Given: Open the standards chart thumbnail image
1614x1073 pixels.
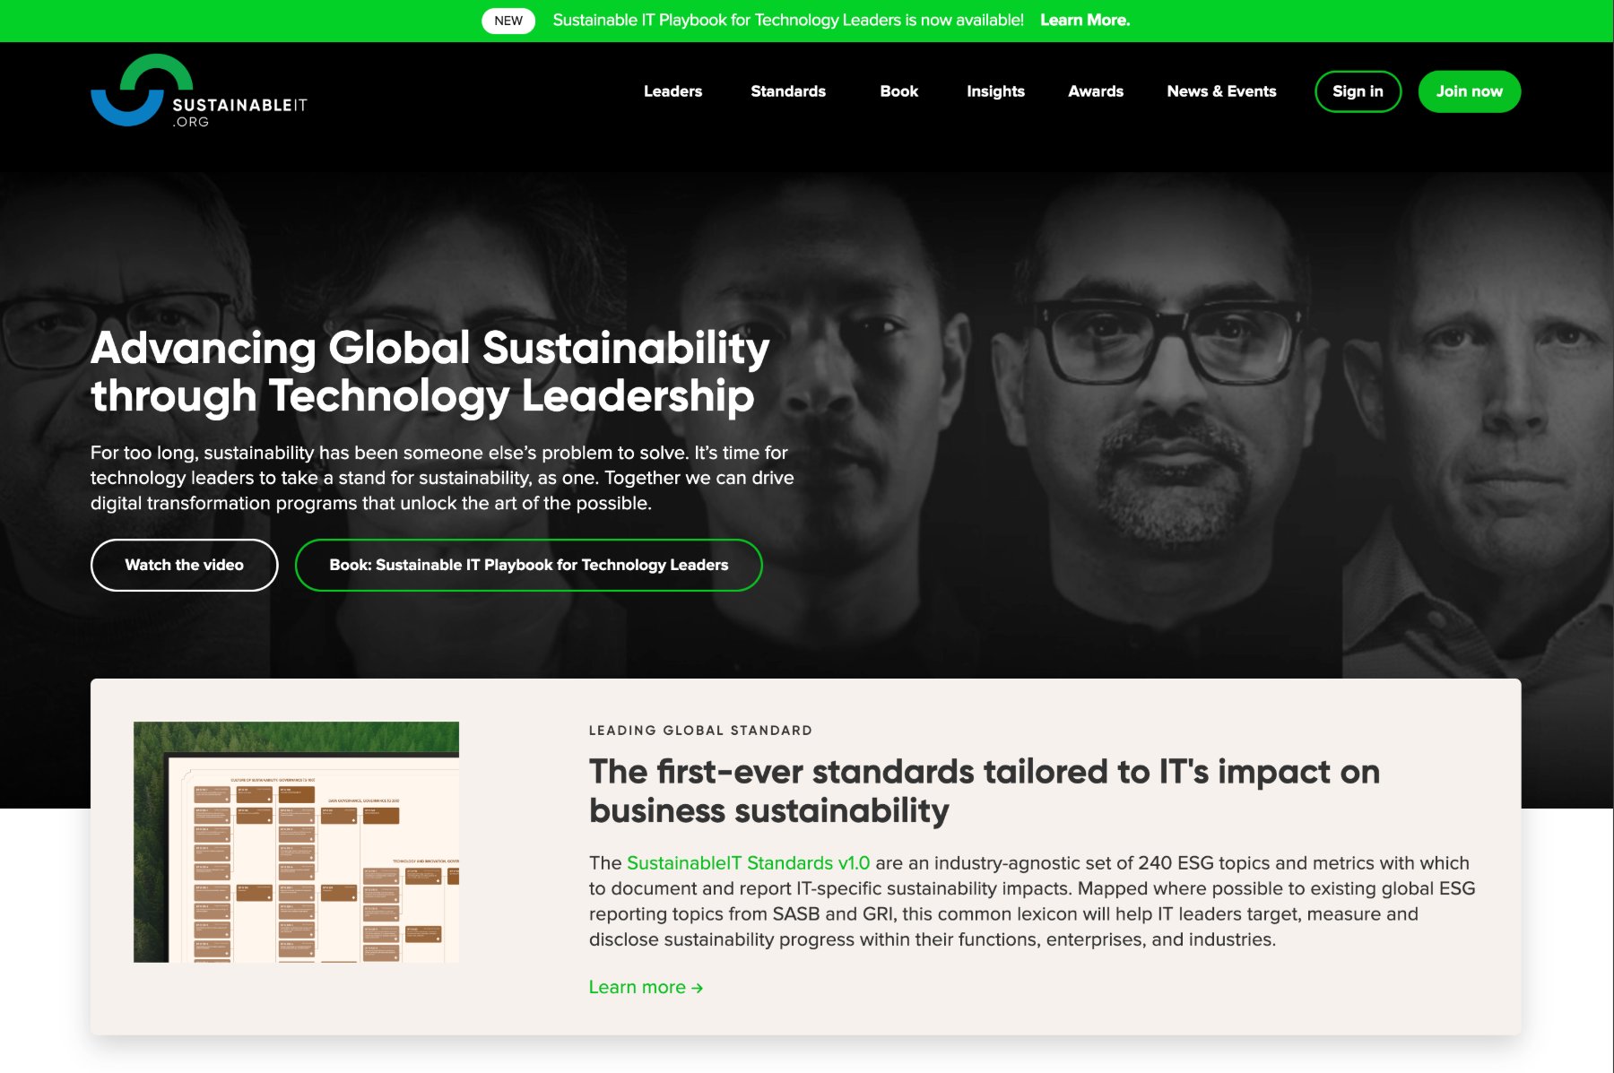Looking at the screenshot, I should [x=296, y=842].
